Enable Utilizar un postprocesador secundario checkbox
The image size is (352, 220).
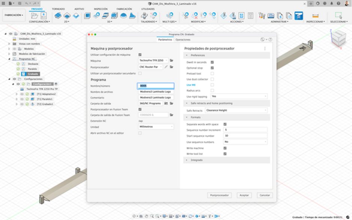(140, 74)
